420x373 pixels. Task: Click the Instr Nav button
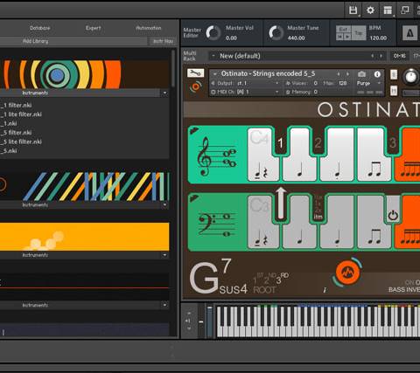click(164, 41)
